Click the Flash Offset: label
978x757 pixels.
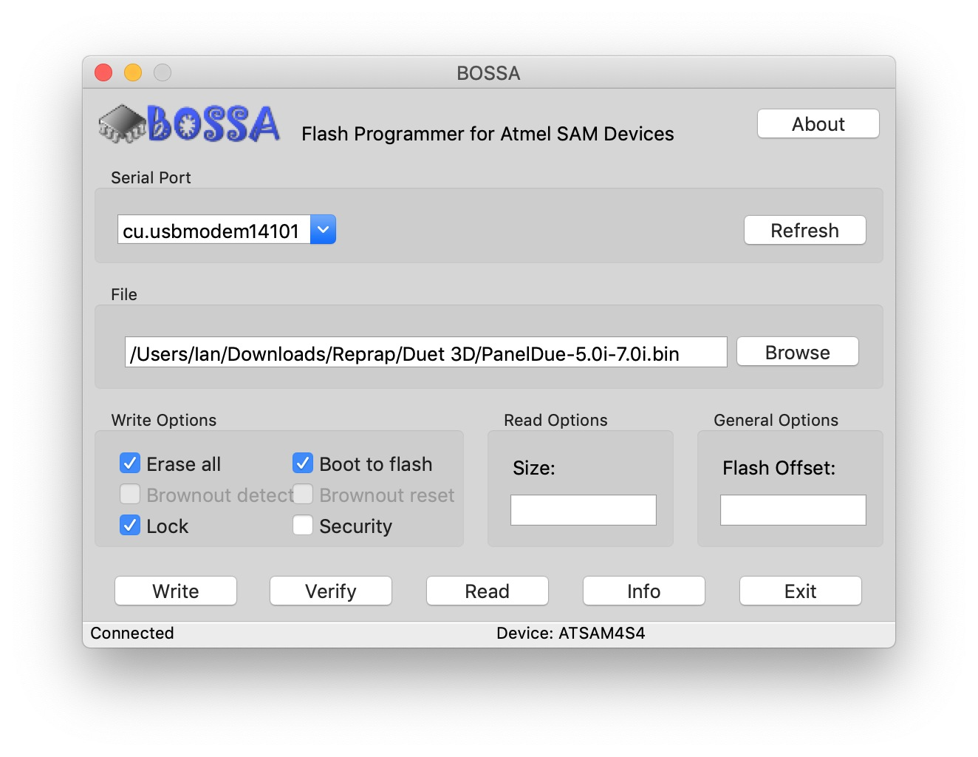pos(779,468)
